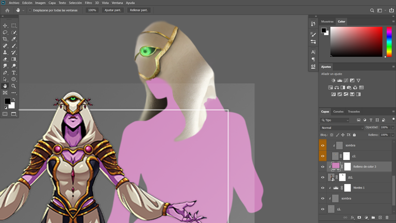Select the Eraser tool
This screenshot has height=223, width=396.
click(x=5, y=59)
